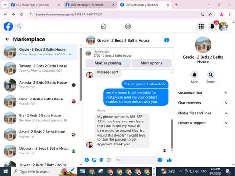Open the Chrome profile icon
Viewport: 235px width, 176px height.
coord(221,15)
